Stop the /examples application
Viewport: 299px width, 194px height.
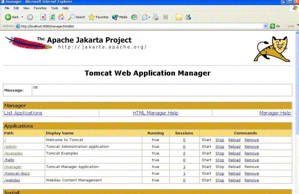point(220,153)
